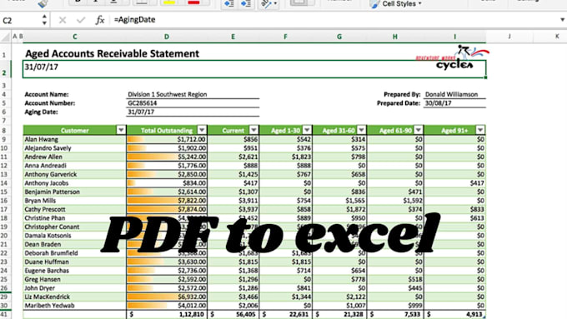Click the $7,822.00 total outstanding cell
Viewport: 567px width, 319px height.
[x=167, y=201]
